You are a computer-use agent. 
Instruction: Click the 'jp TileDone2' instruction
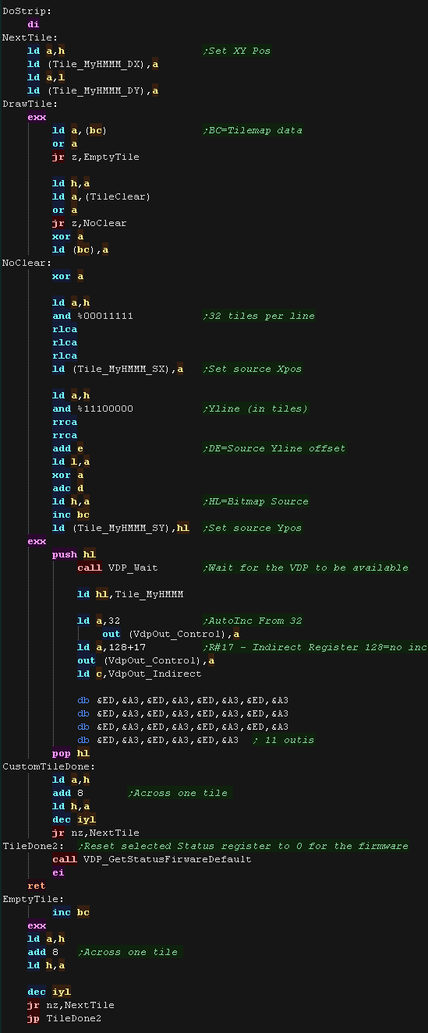click(x=65, y=1018)
